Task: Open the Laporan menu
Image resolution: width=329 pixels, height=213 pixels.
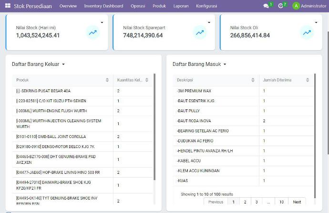Action: coord(181,6)
